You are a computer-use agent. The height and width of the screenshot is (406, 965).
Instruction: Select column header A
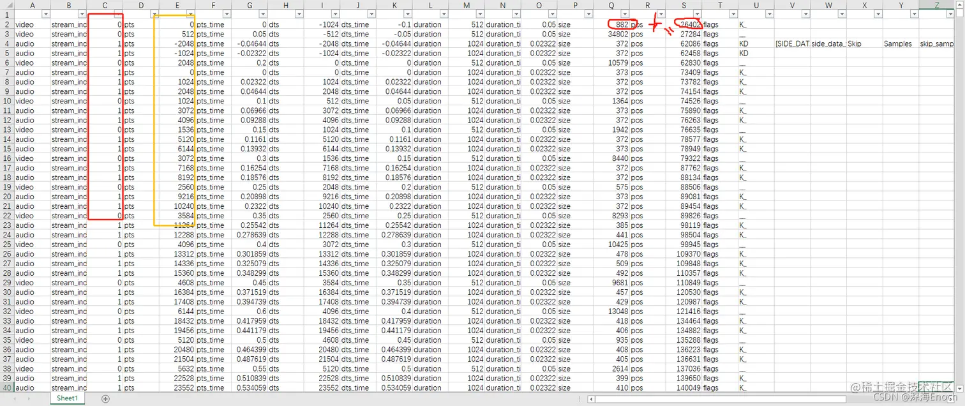33,5
